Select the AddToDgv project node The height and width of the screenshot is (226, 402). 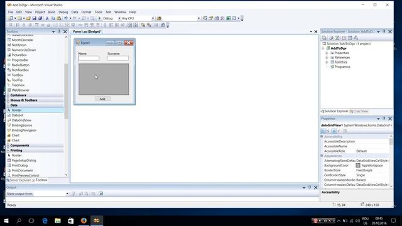click(x=338, y=48)
